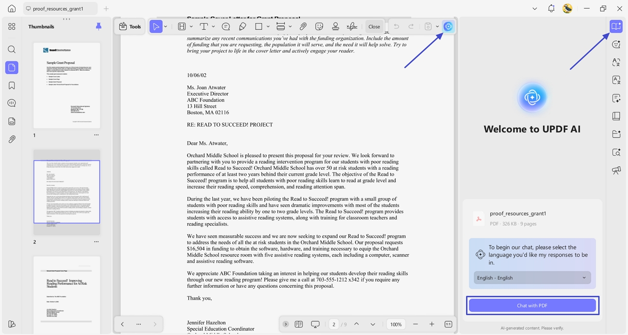Change the page display layout mode
628x335 pixels.
pyautogui.click(x=299, y=324)
